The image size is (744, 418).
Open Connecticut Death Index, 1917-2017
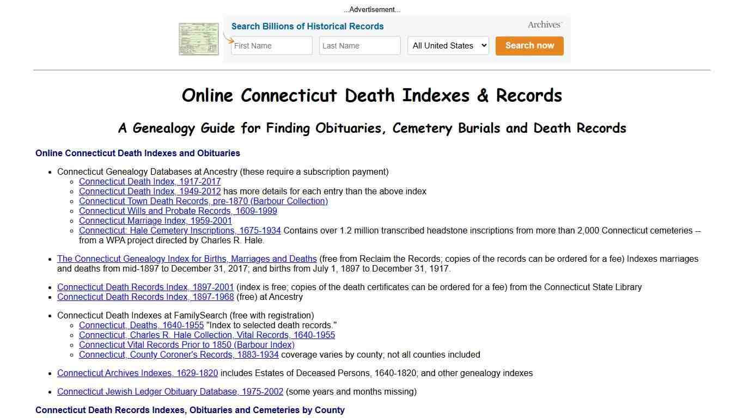tap(150, 181)
